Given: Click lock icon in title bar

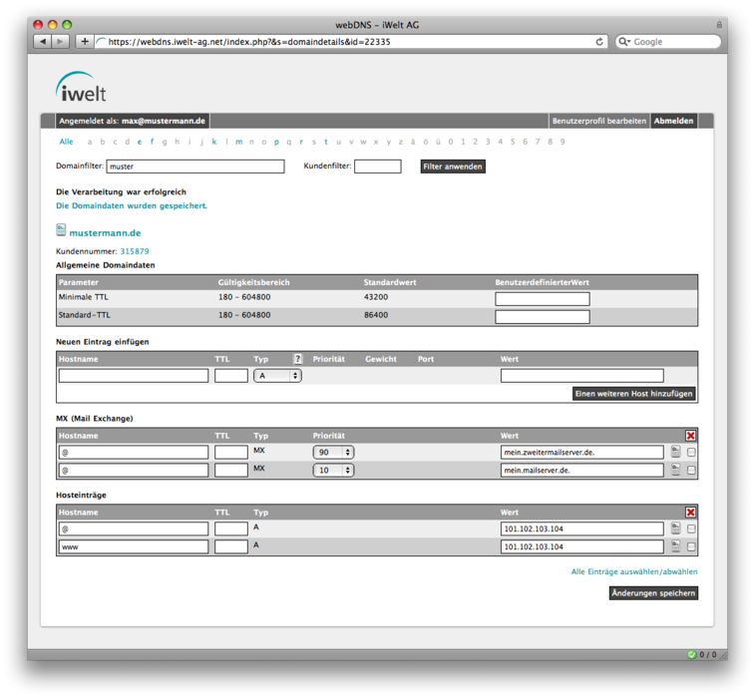Looking at the screenshot, I should point(719,25).
